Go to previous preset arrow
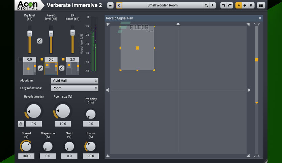Image resolution: width=282 pixels, height=163 pixels. click(119, 5)
